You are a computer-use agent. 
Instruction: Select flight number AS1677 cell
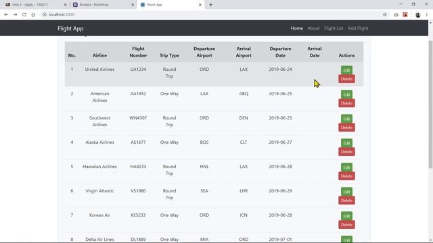pyautogui.click(x=138, y=142)
